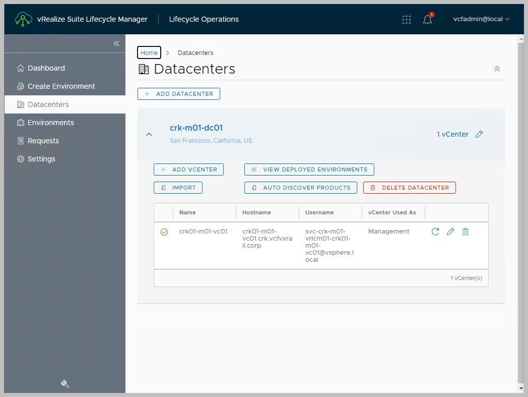
Task: Open the vcfadmin@local user dropdown
Action: coord(481,19)
